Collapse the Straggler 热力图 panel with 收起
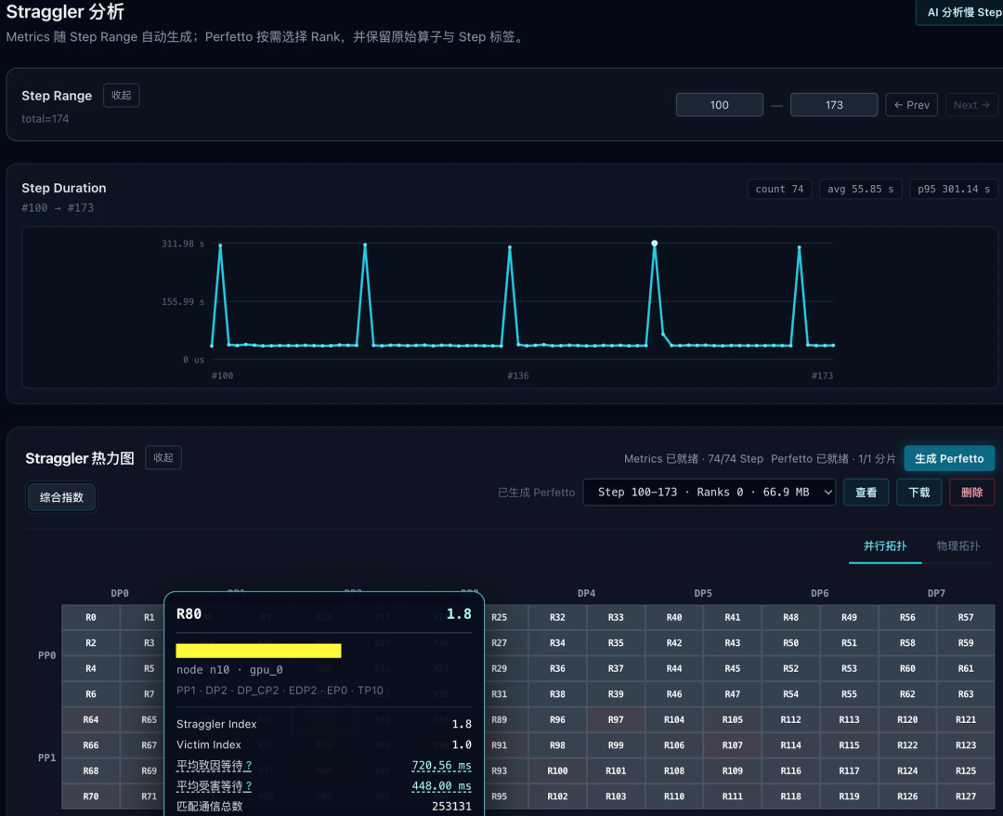The width and height of the screenshot is (1003, 816). click(163, 457)
